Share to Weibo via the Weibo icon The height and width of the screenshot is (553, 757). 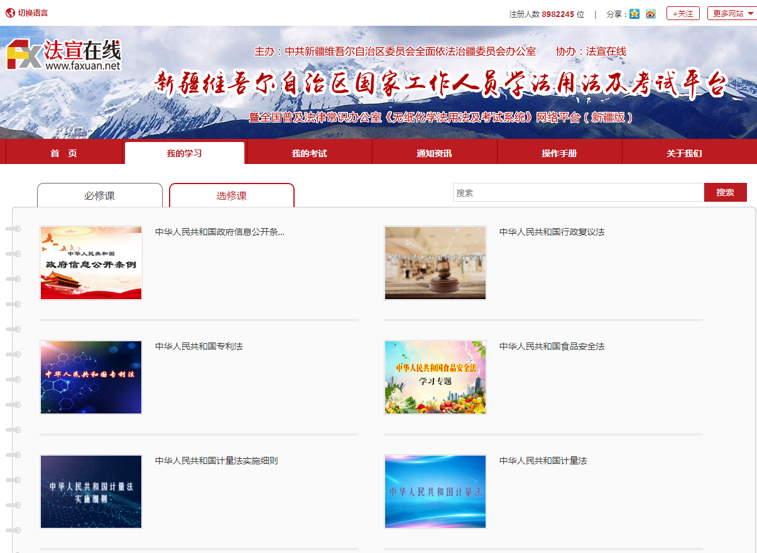coord(651,14)
